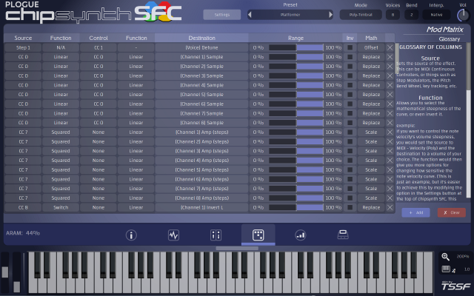Open the Function cell showing Switch
The height and width of the screenshot is (296, 474).
(61, 207)
